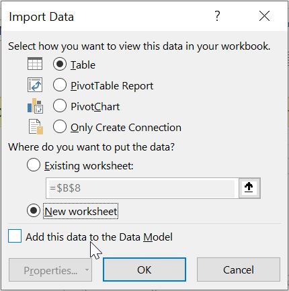Select the Table radio button
This screenshot has width=289, height=291.
[x=60, y=64]
